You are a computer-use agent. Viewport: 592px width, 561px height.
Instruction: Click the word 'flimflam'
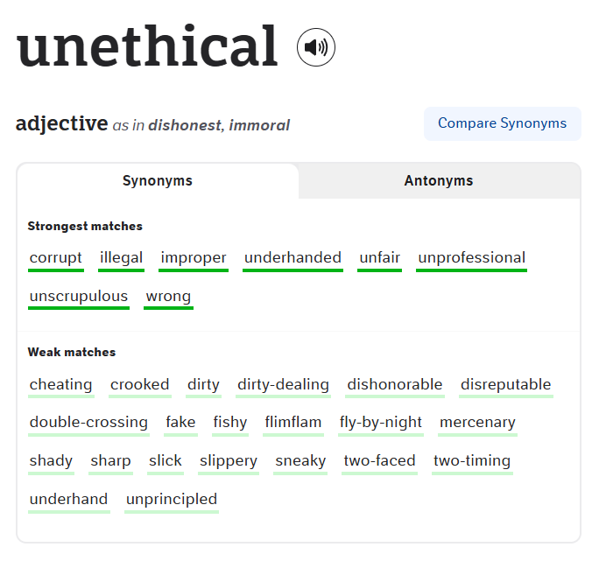(x=293, y=423)
